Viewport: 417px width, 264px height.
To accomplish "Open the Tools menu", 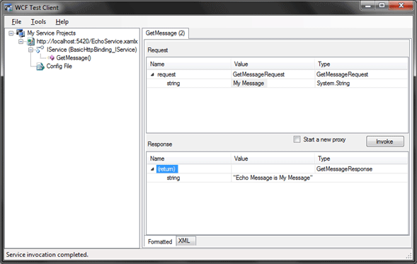I will [x=38, y=22].
